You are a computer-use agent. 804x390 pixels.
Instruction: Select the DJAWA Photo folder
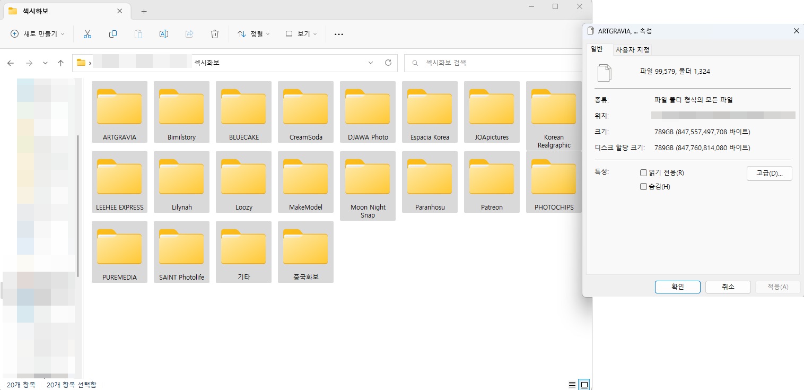point(368,112)
